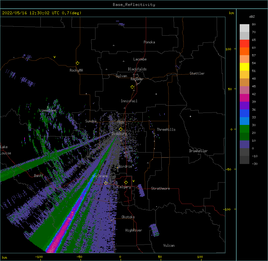Click the Calgary city label
268x261 pixels.
click(x=124, y=187)
